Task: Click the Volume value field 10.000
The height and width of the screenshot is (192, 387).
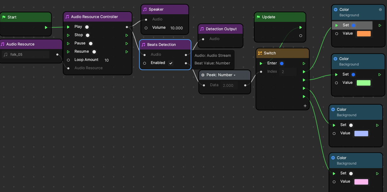Action: pyautogui.click(x=177, y=28)
